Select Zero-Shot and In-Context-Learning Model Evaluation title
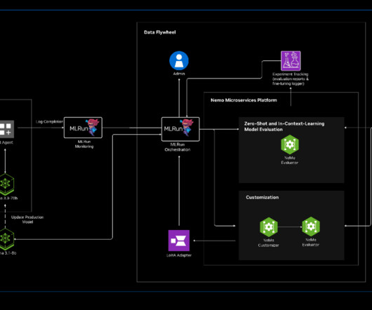Image resolution: width=372 pixels, height=310 pixels. [284, 126]
